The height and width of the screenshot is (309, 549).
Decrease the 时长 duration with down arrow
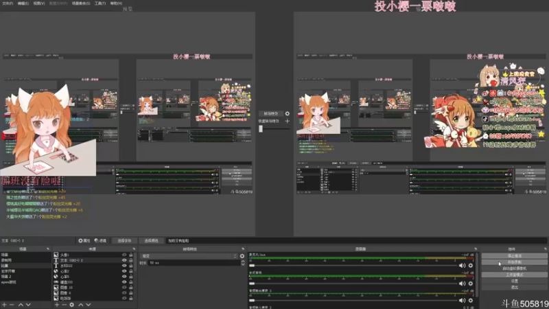(x=243, y=264)
